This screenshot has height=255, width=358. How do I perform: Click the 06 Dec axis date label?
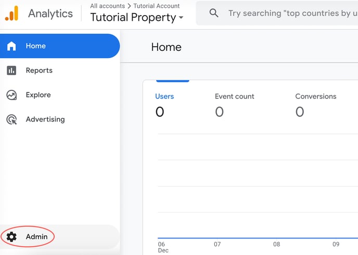tap(163, 247)
